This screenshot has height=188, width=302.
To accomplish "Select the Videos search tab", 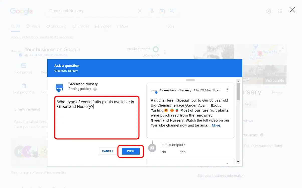I will pyautogui.click(x=103, y=26).
